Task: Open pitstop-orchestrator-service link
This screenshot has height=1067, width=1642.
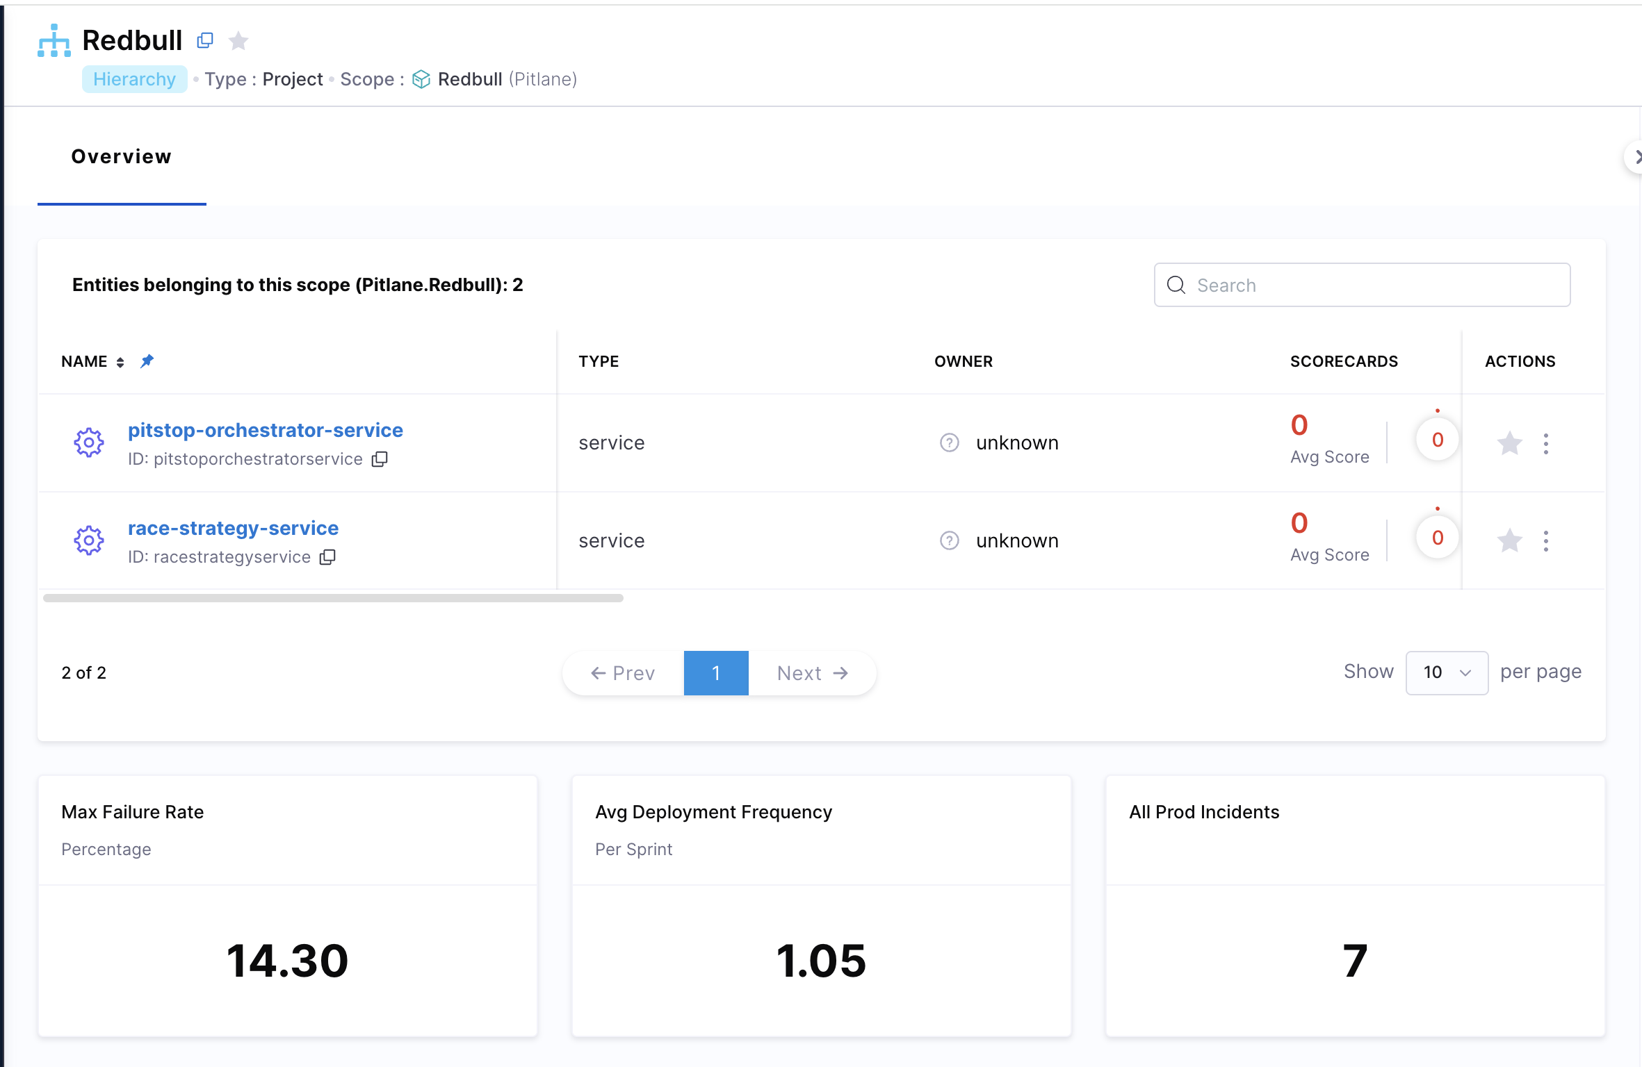Action: (x=265, y=430)
